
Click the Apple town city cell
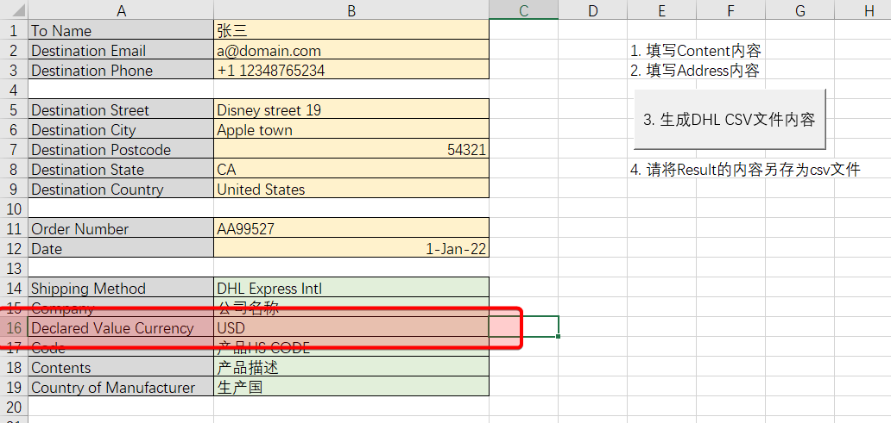click(x=351, y=130)
